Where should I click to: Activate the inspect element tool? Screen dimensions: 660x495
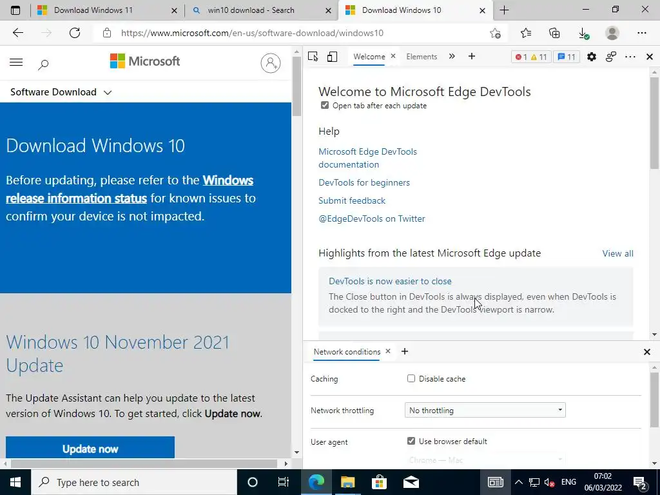[313, 57]
